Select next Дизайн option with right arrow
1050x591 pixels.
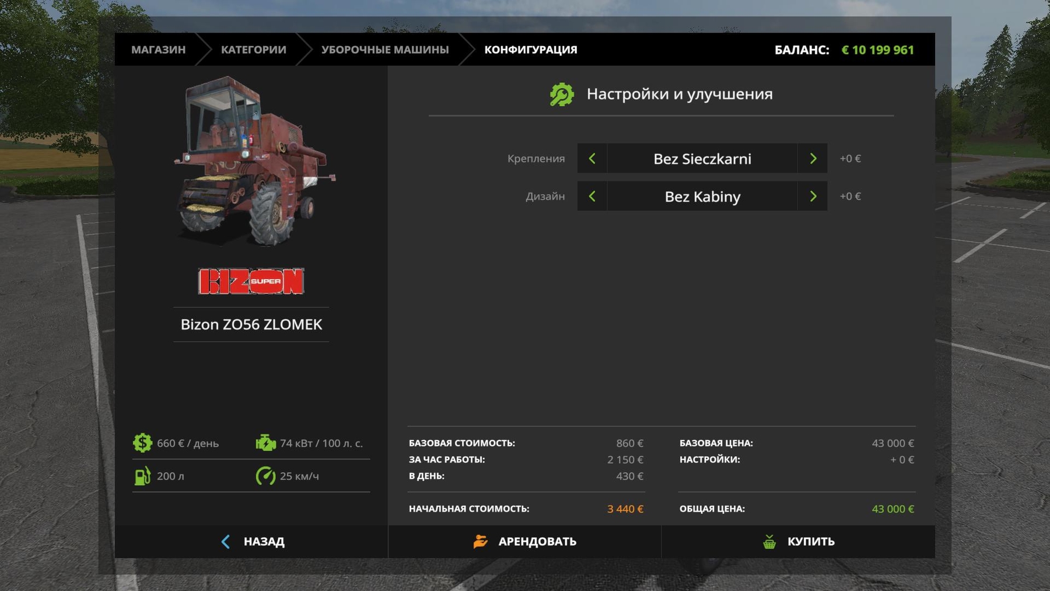(813, 196)
